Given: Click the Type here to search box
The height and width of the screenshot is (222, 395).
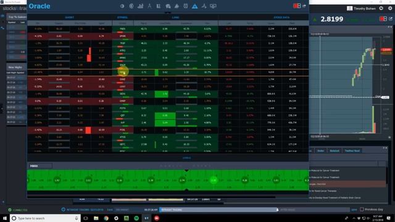Looking at the screenshot, I should pos(45,218).
